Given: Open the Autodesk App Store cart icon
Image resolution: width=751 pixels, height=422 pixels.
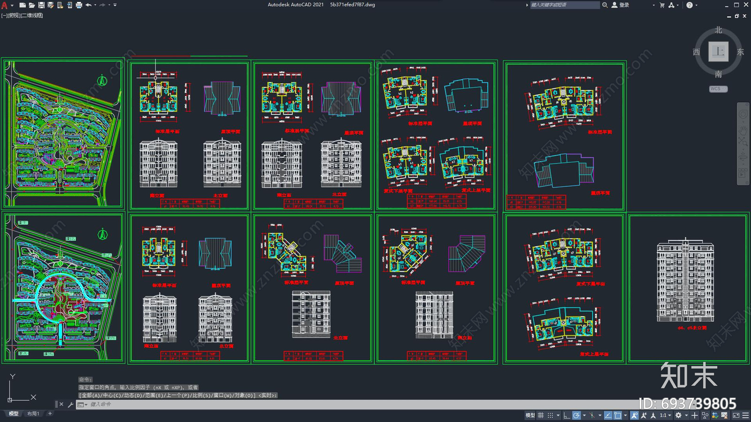Looking at the screenshot, I should (x=662, y=5).
